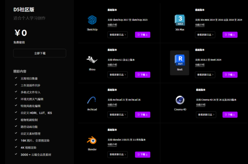The image size is (248, 164).
Task: Open 查看更新日志 for the Rhino plugin
Action: point(118,75)
